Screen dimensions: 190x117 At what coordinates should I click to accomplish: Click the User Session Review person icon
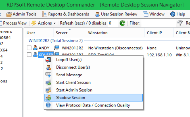[x=97, y=14]
